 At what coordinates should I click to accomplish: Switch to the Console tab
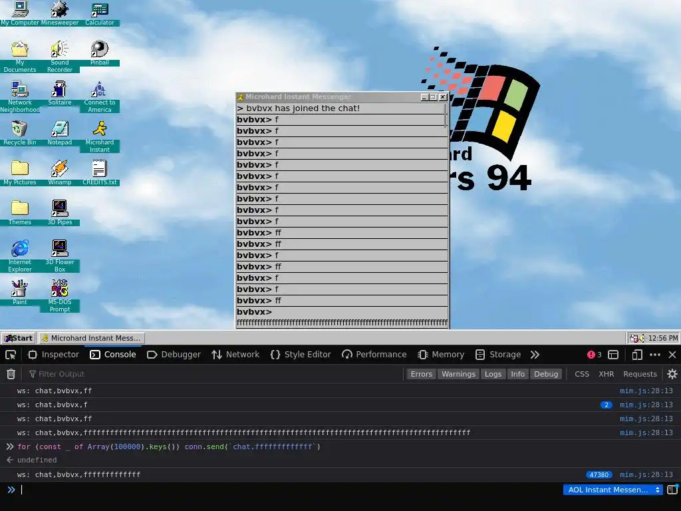click(x=113, y=355)
